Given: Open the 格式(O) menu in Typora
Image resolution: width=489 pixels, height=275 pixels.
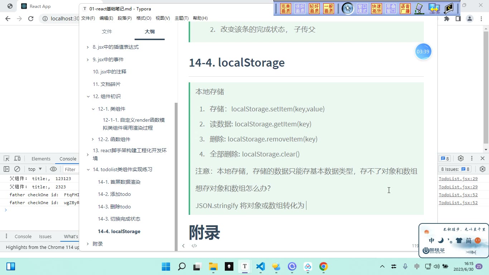Looking at the screenshot, I should [x=144, y=18].
